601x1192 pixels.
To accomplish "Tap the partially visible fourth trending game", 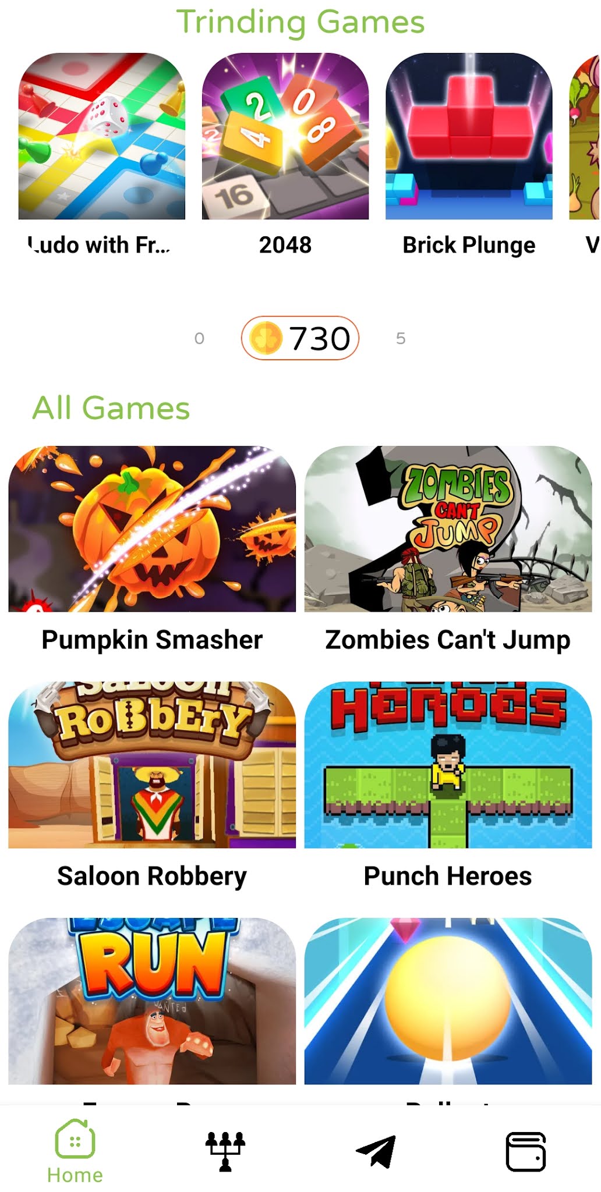I will point(585,136).
